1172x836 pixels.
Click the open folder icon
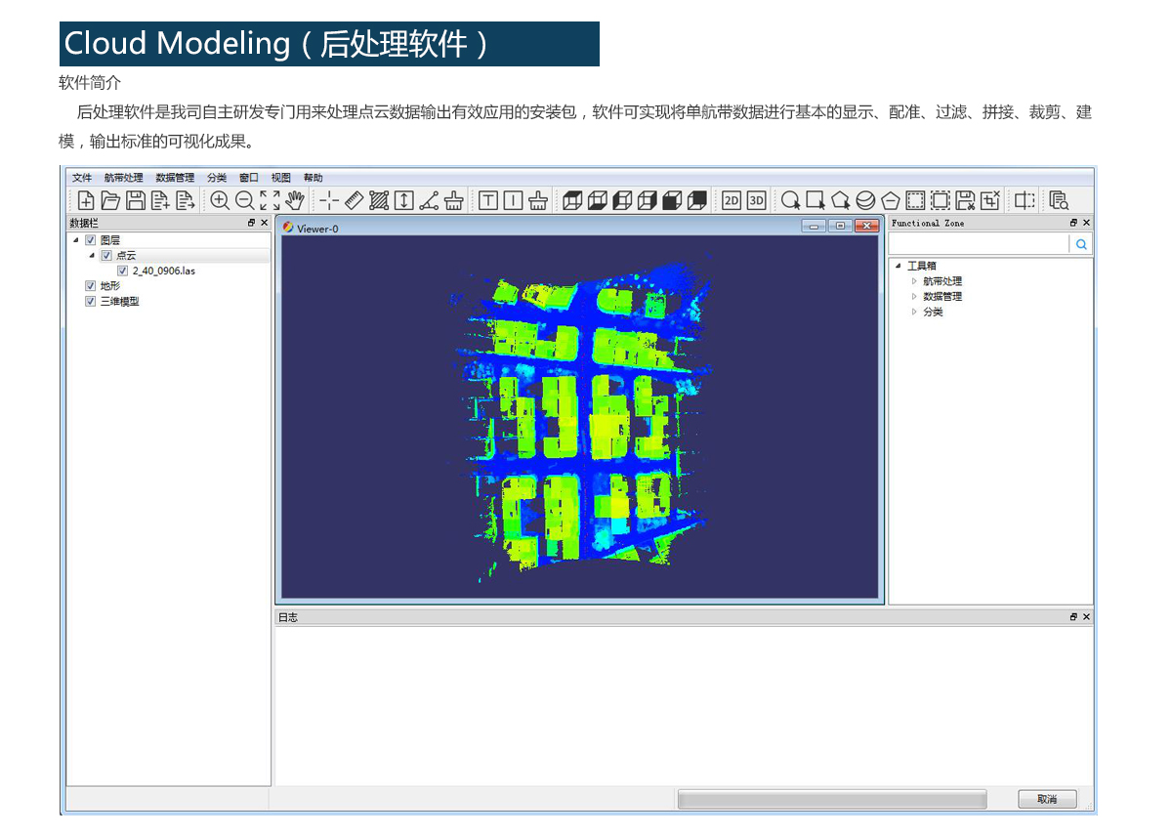[110, 201]
